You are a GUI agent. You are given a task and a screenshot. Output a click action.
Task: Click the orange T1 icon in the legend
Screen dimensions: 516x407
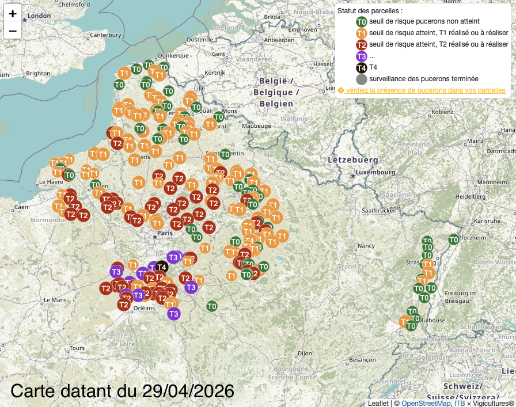pyautogui.click(x=362, y=33)
